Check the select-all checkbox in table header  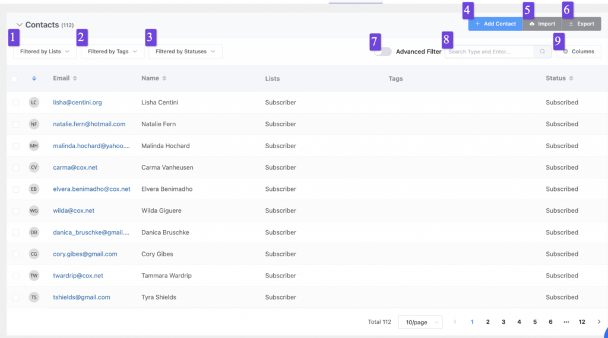coord(15,79)
